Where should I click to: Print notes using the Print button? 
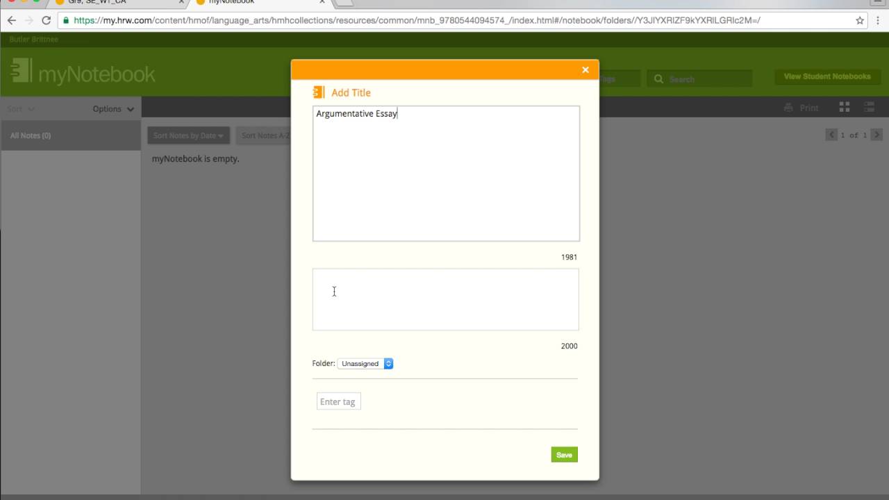point(801,108)
